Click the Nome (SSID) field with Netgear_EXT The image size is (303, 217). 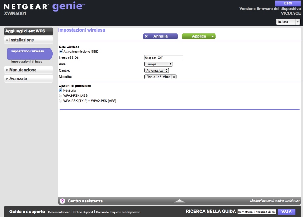point(164,58)
